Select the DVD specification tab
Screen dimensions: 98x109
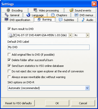click(x=17, y=20)
